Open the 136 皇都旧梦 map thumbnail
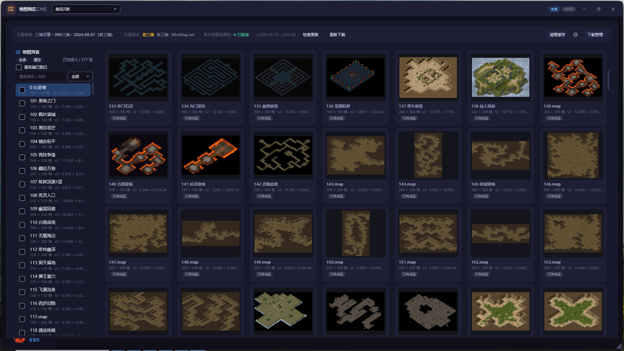 pos(356,77)
